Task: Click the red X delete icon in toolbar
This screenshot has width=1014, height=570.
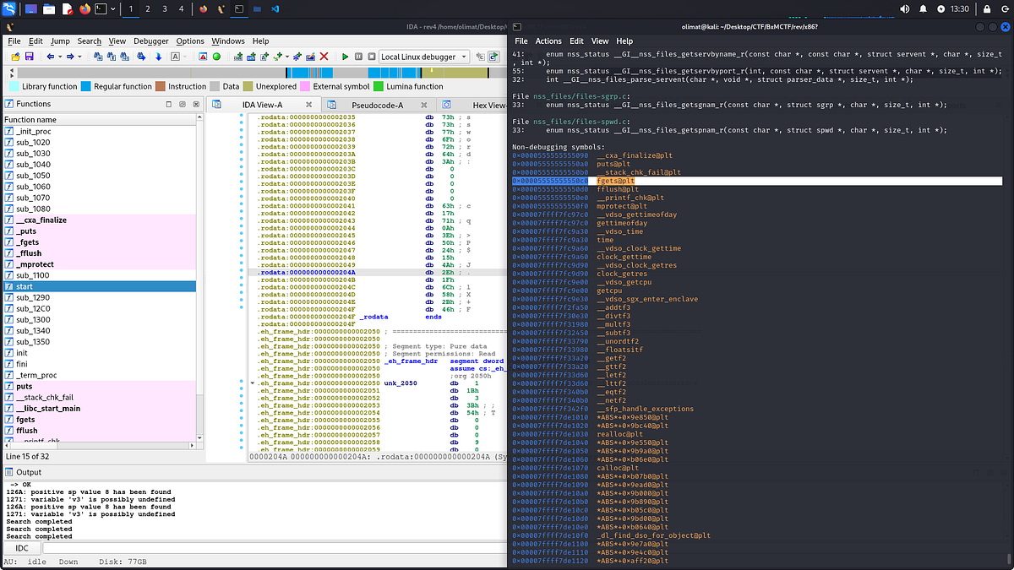Action: 324,57
